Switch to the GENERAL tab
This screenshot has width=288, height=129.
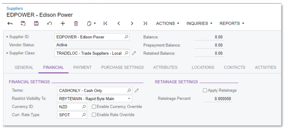(x=24, y=67)
